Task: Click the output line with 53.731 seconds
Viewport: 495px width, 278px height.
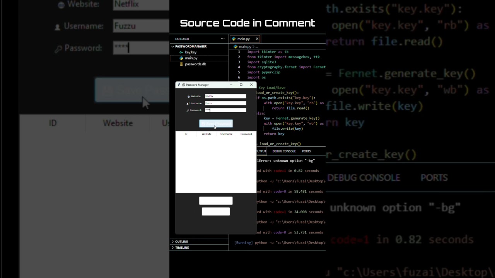Action: (290, 232)
